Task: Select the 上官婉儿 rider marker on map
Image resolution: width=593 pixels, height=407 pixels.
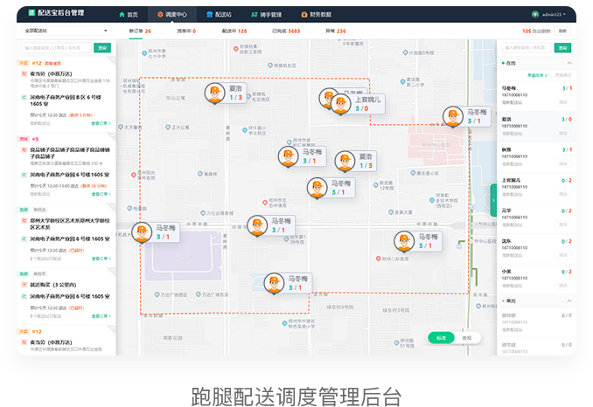Action: click(341, 103)
